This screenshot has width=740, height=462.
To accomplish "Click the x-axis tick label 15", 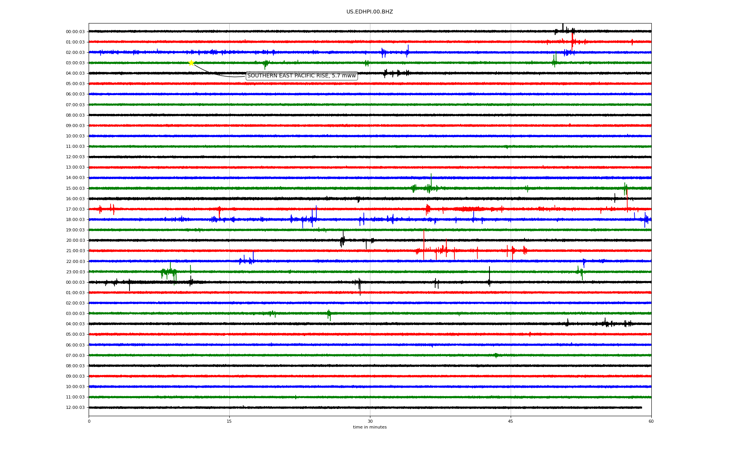I will 229,421.
